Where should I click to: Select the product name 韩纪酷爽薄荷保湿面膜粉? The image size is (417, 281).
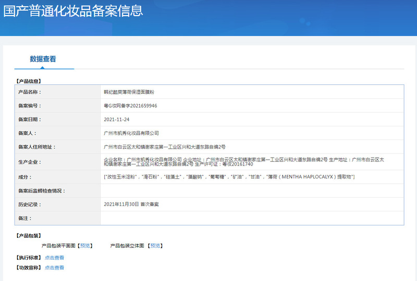129,92
